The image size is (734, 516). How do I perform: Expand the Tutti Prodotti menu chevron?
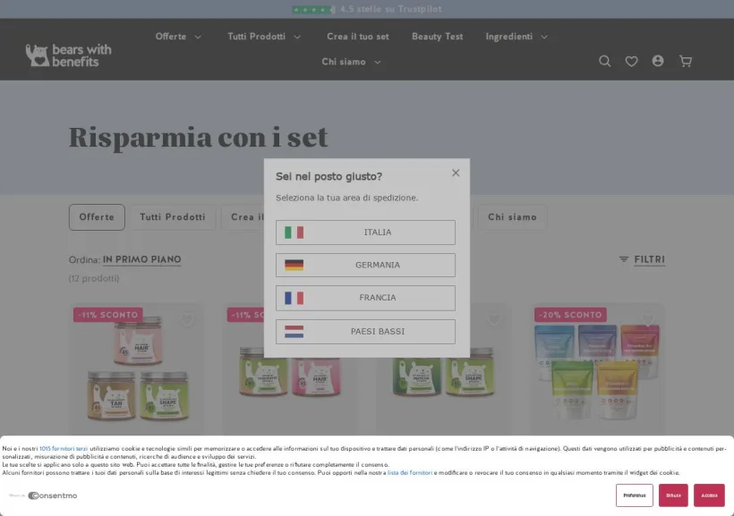click(x=297, y=37)
